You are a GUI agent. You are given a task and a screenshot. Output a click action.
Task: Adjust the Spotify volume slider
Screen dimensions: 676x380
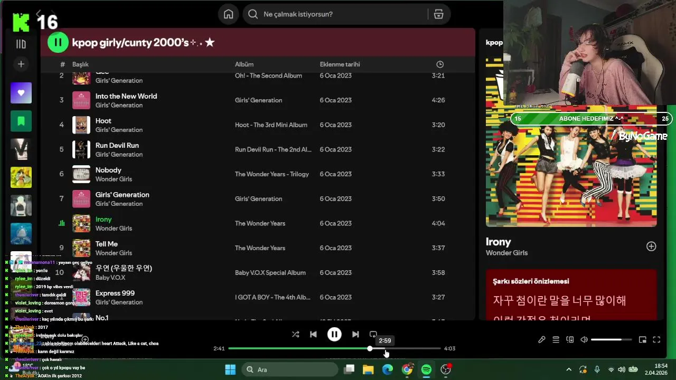pos(611,340)
